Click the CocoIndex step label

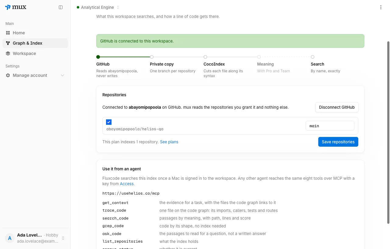click(214, 64)
